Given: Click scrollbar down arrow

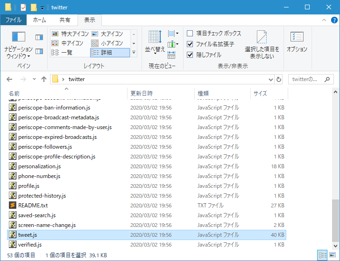Looking at the screenshot, I should coord(335,246).
